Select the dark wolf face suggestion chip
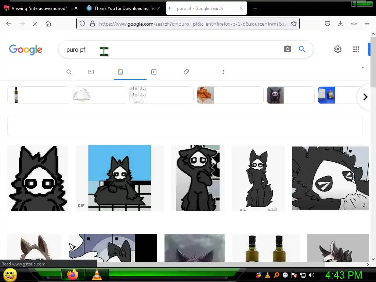This screenshot has width=376, height=282. (x=290, y=95)
